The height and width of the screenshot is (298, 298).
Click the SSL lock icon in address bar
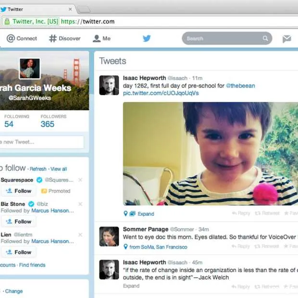7,21
